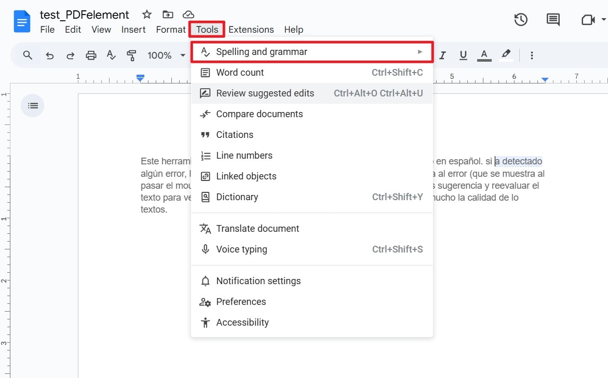Open the Extensions menu
This screenshot has width=608, height=378.
[251, 30]
